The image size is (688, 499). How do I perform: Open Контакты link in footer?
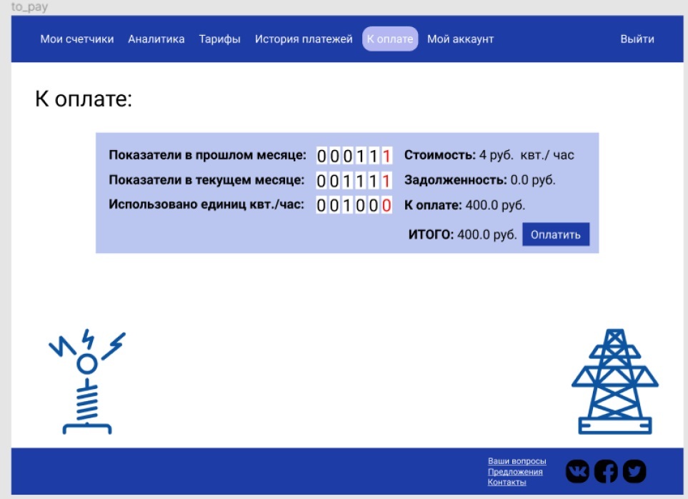(507, 483)
